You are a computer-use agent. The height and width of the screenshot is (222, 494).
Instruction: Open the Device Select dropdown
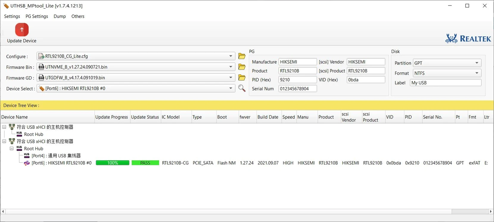(x=136, y=89)
